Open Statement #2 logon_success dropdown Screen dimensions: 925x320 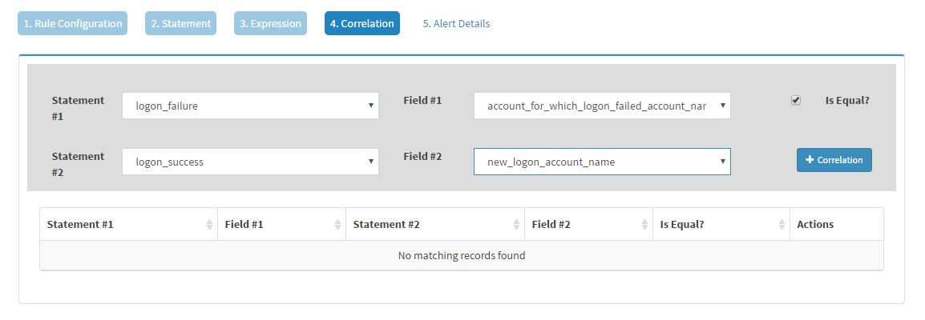(x=250, y=162)
